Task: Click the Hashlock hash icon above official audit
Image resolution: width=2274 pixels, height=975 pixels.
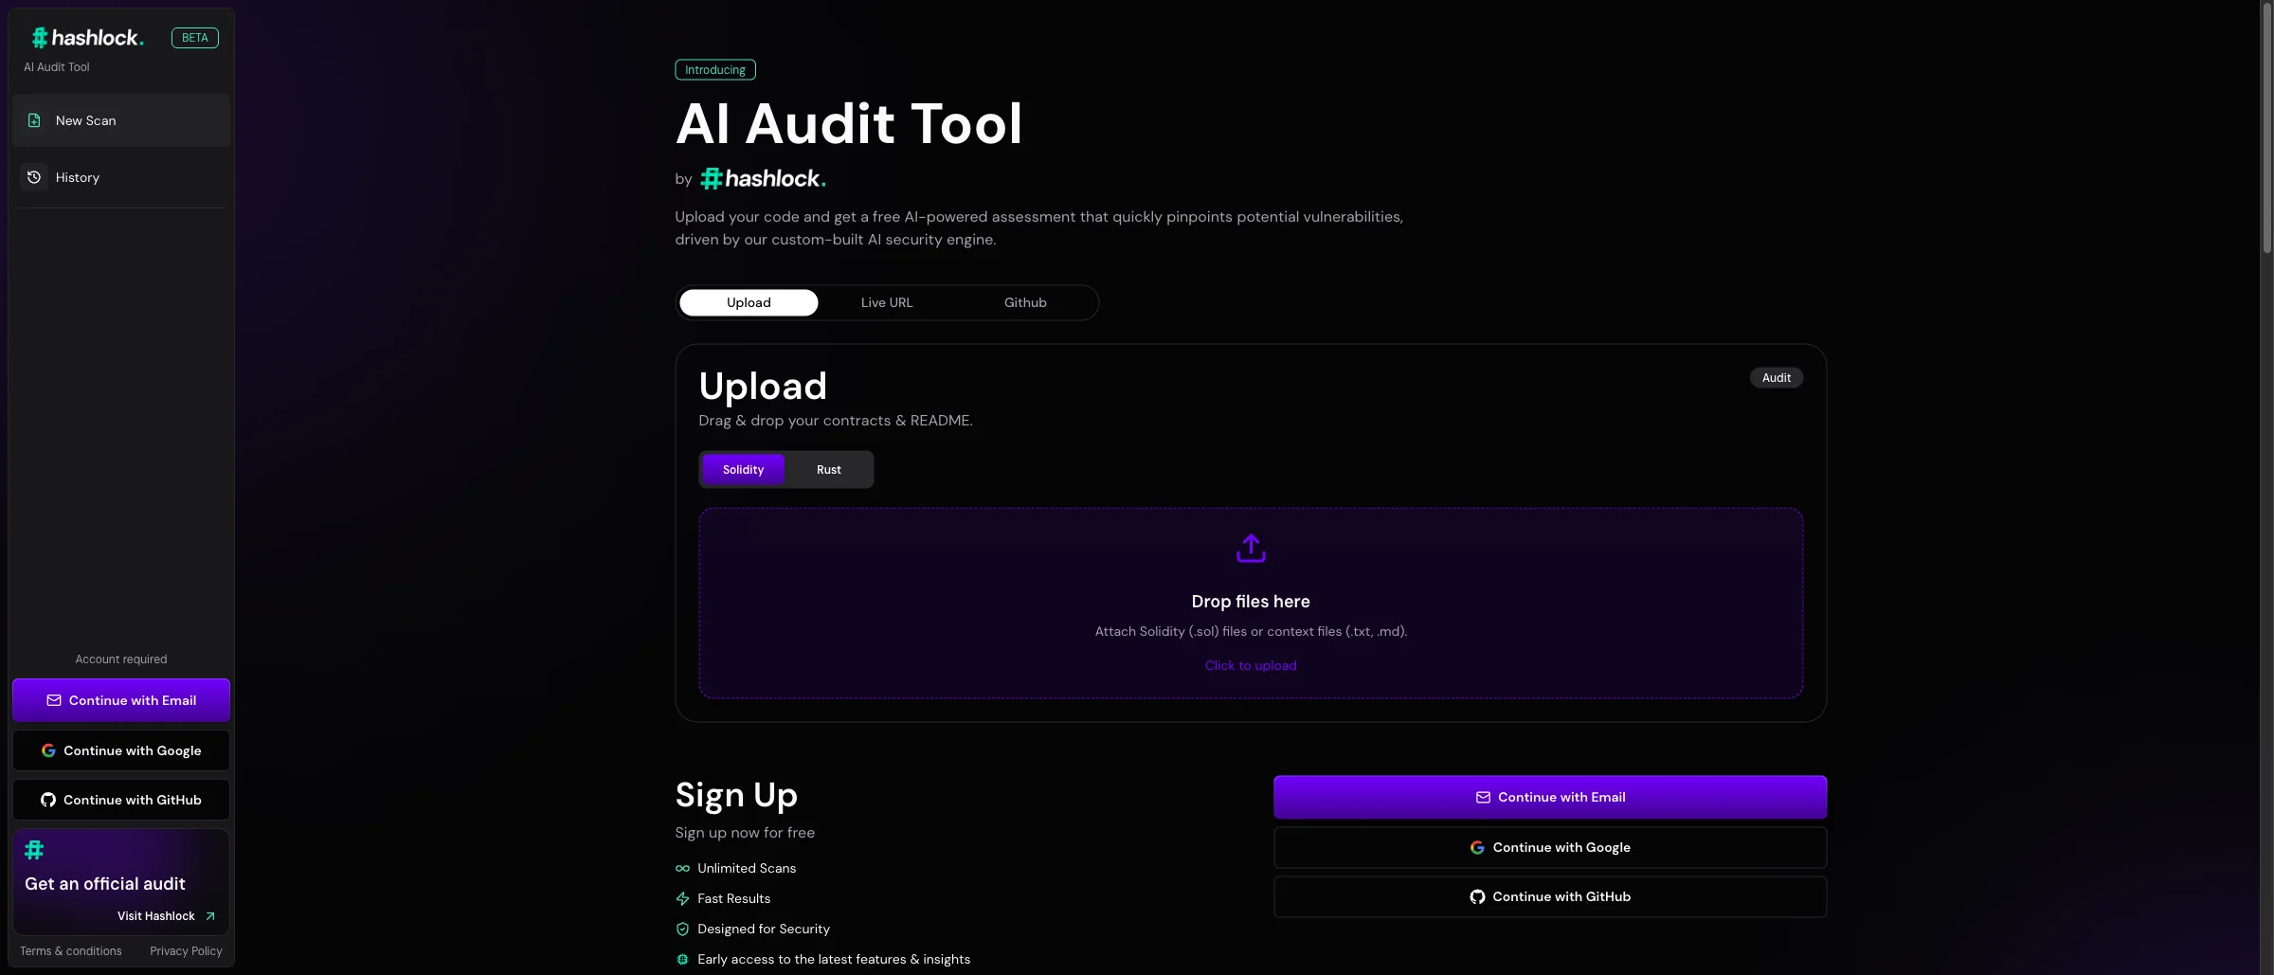Action: 34,850
